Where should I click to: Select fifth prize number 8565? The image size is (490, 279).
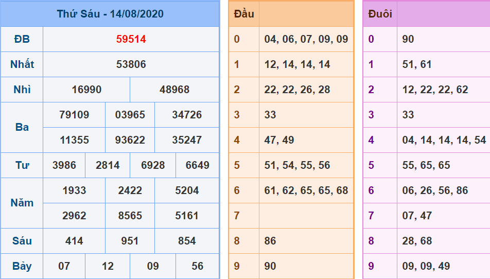[130, 216]
